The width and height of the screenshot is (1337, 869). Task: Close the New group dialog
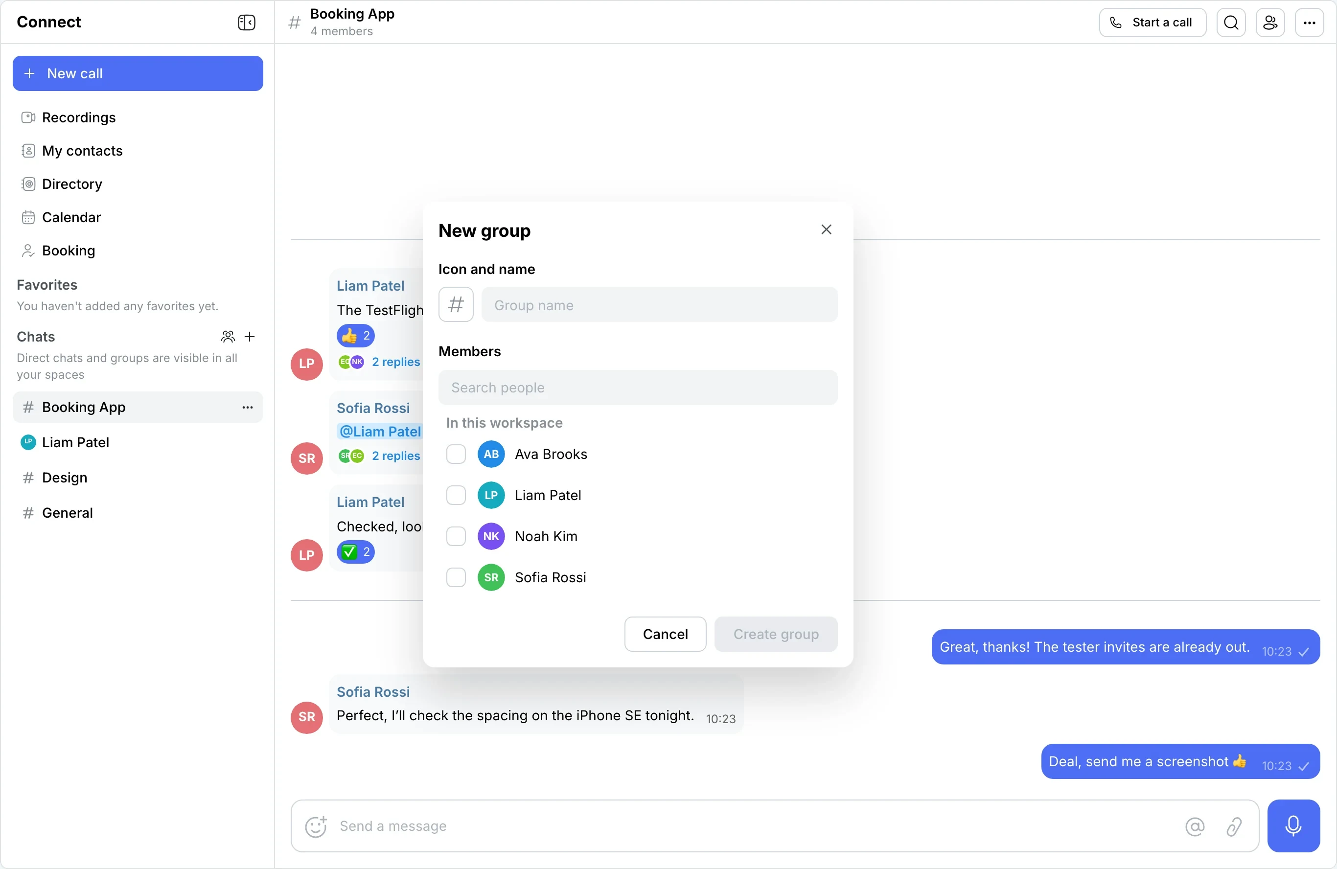826,229
